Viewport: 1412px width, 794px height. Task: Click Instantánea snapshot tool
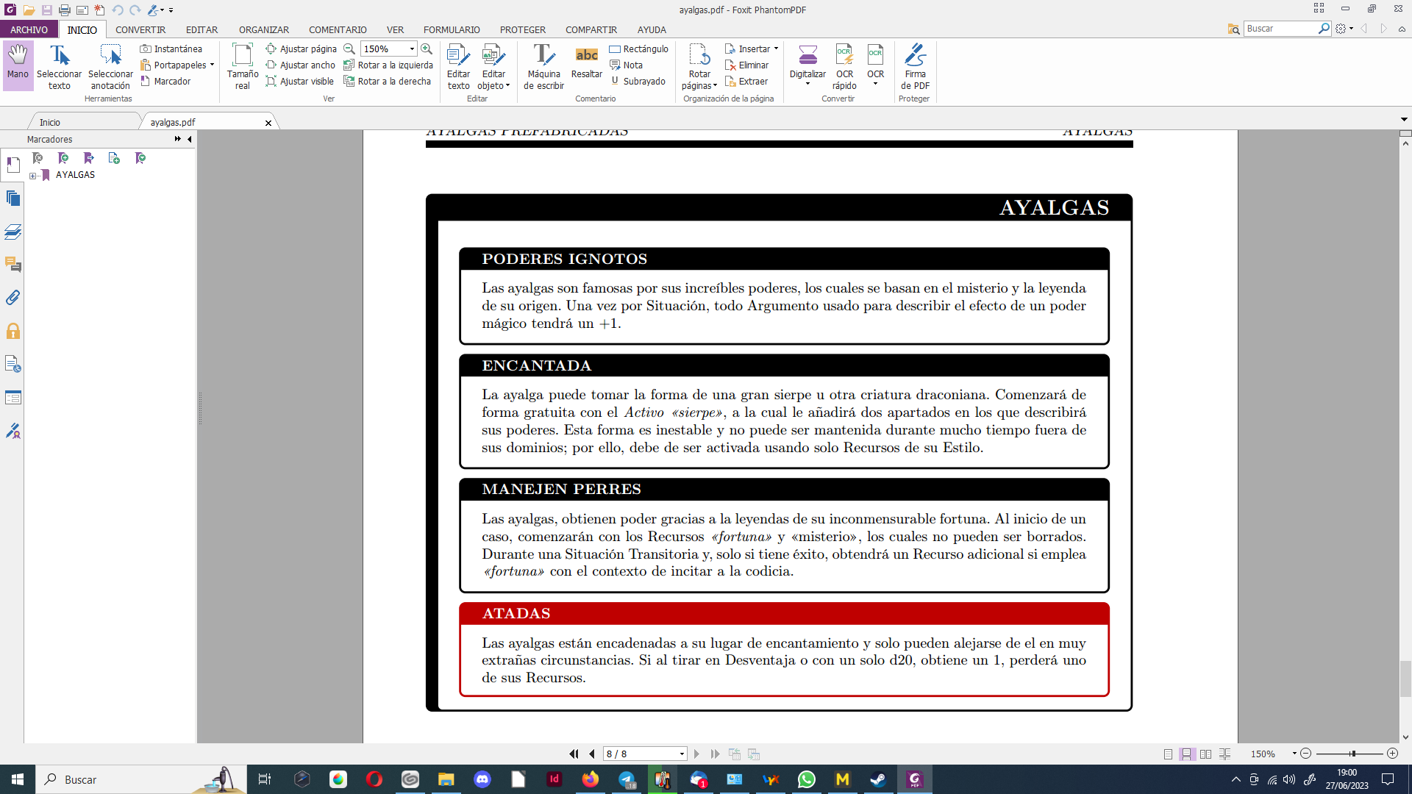171,49
